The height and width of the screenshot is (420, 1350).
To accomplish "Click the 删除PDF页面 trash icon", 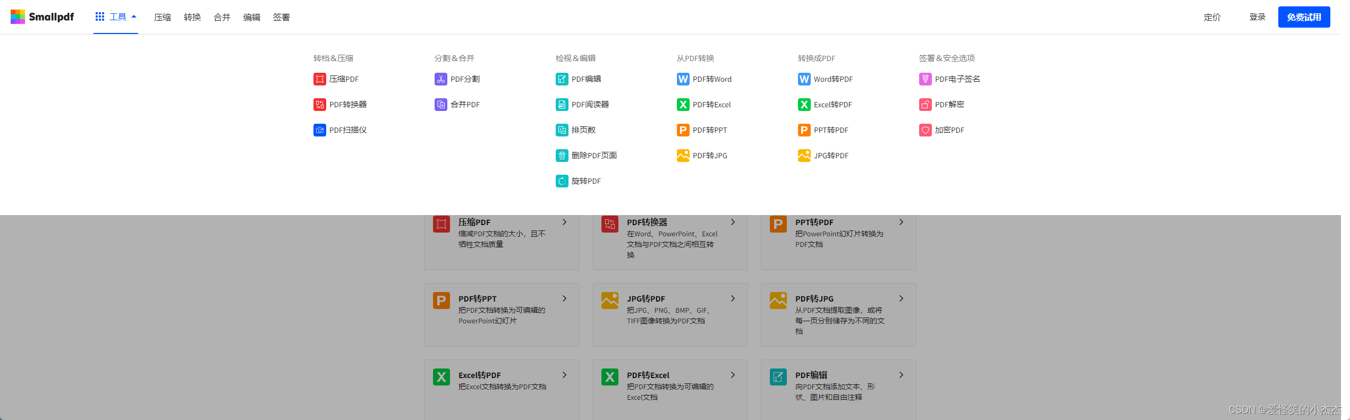I will coord(562,156).
